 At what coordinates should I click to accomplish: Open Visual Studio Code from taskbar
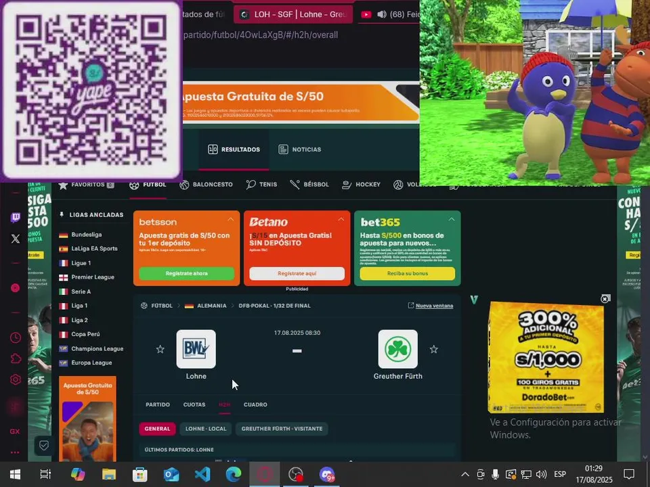pyautogui.click(x=202, y=474)
